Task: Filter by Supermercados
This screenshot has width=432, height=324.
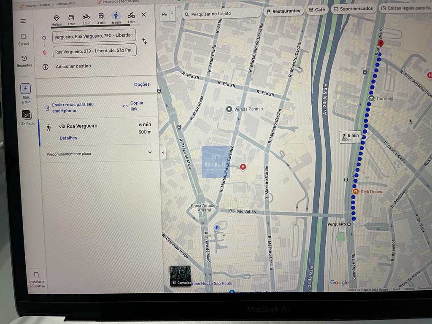Action: 353,9
